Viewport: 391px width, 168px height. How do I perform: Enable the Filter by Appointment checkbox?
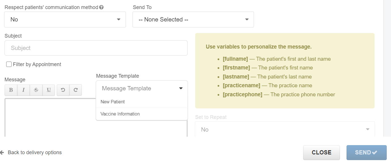click(9, 64)
